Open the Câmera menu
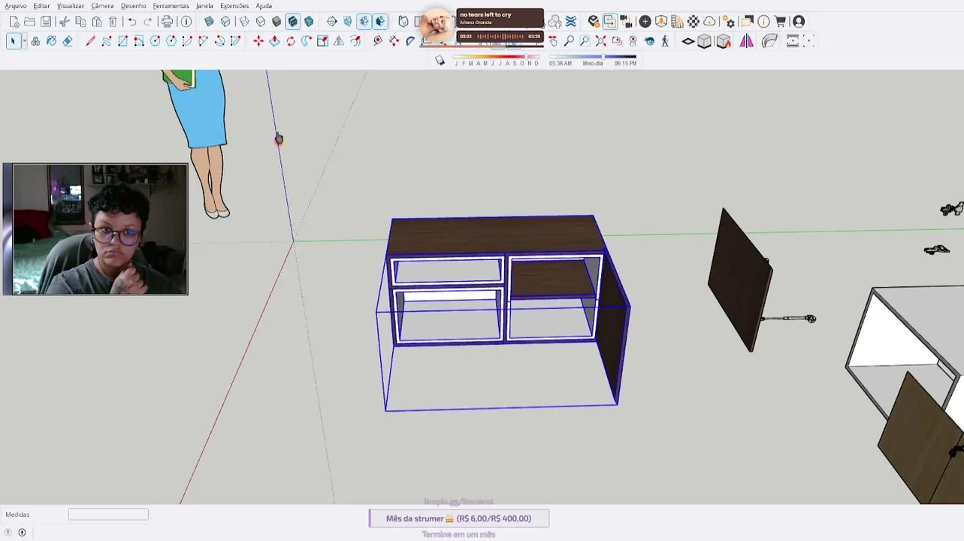The height and width of the screenshot is (541, 964). pos(102,6)
